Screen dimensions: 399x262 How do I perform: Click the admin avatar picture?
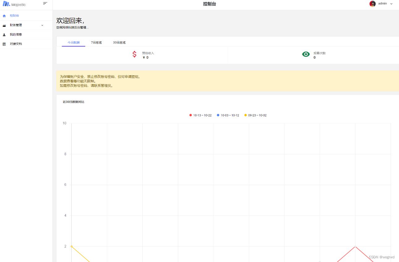pos(372,4)
